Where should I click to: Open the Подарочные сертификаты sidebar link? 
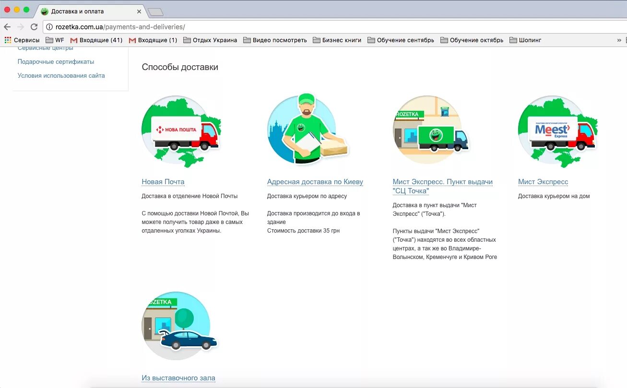click(x=56, y=62)
